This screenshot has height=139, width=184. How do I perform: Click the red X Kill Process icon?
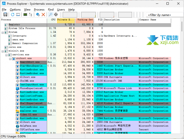tap(43, 14)
